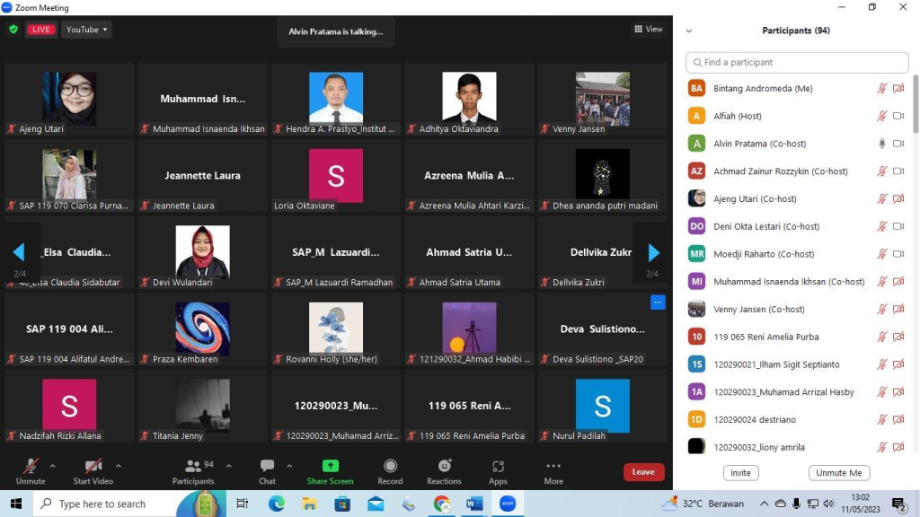Click the LIVE indicator badge
920x517 pixels.
click(41, 30)
